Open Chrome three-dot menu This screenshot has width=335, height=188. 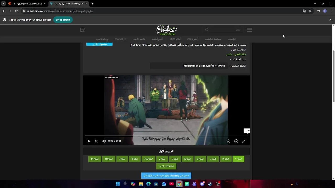click(331, 11)
